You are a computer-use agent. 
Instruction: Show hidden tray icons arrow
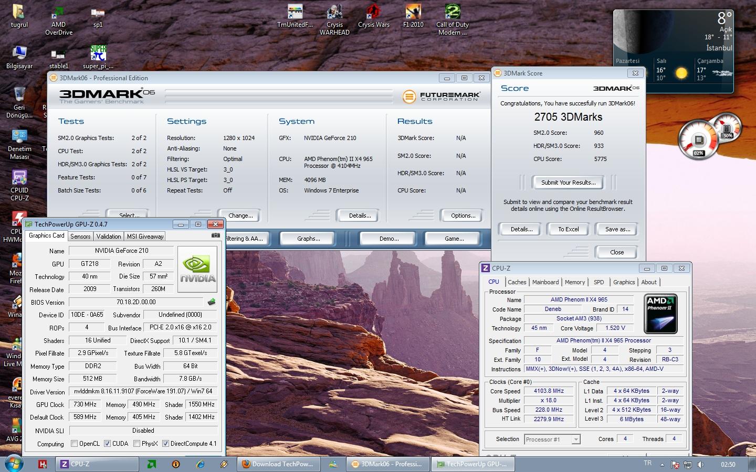pos(663,465)
